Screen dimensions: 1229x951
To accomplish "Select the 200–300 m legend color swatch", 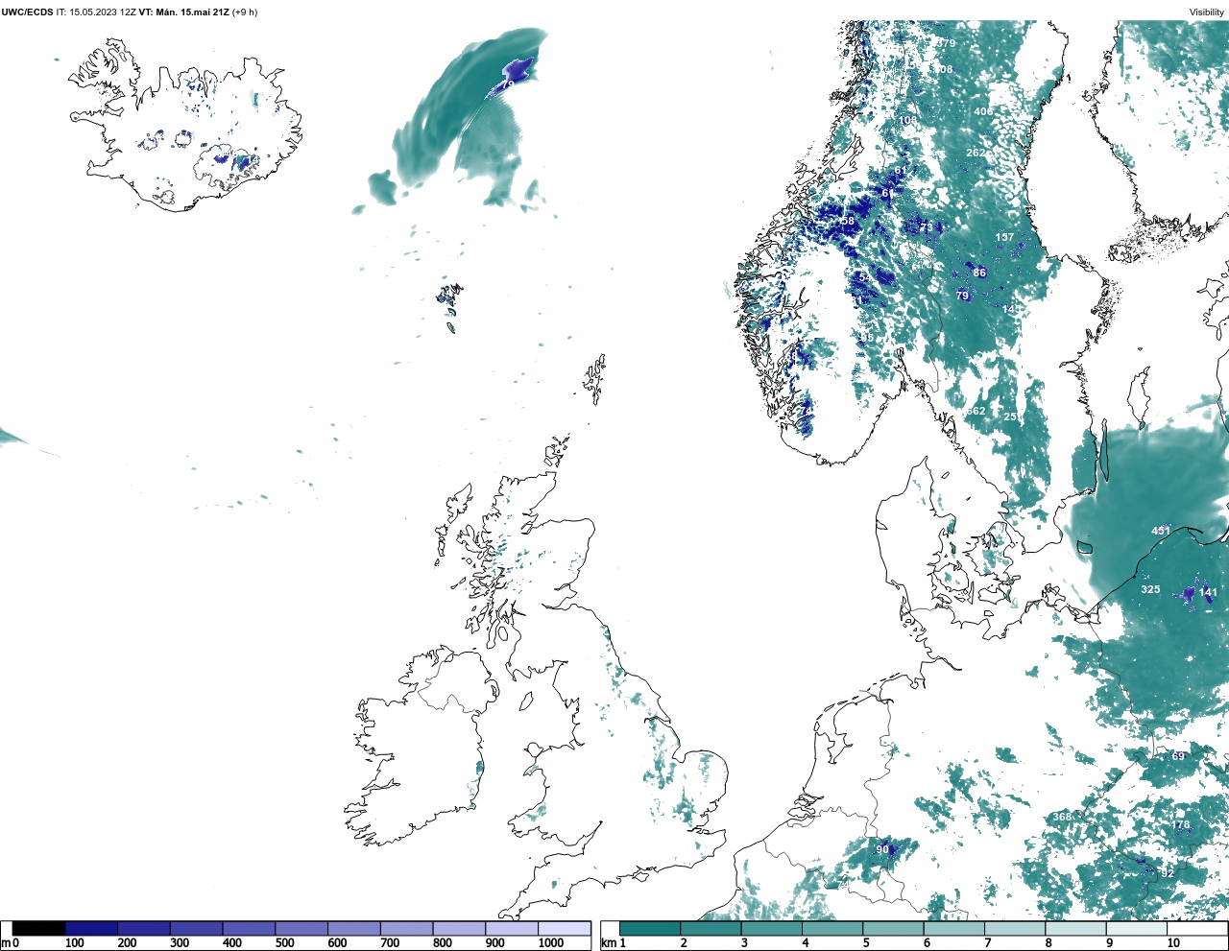I will (144, 929).
